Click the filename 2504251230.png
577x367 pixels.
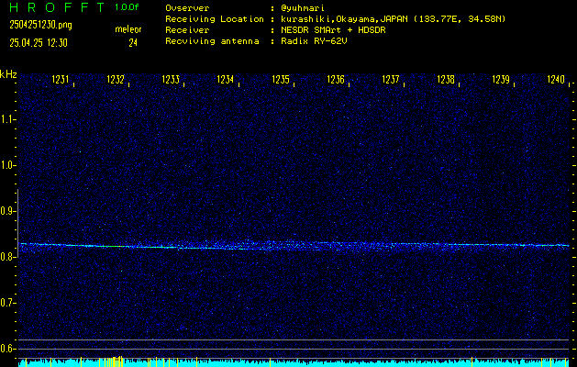40,25
